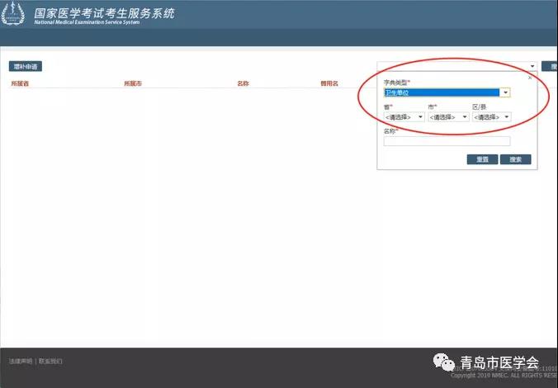Screen dimensions: 558x388
Task: Sort by the 所属省 column header
Action: click(x=20, y=83)
